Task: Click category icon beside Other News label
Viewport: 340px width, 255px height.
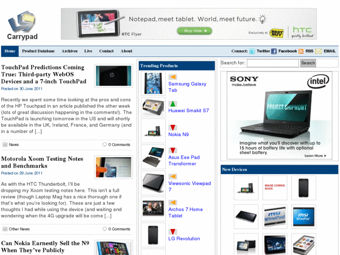Action: click(x=5, y=229)
